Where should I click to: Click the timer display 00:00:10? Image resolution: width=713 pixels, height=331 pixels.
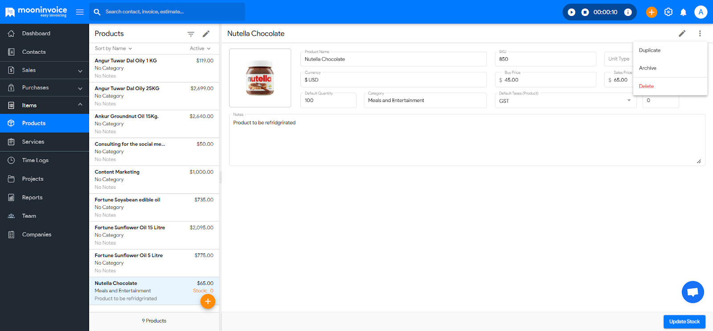pos(605,12)
